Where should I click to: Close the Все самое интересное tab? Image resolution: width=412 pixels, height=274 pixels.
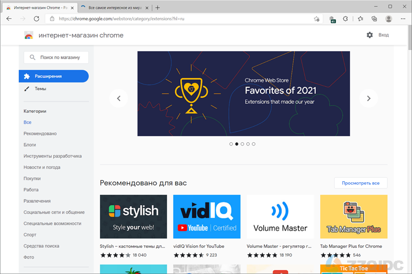pos(147,8)
